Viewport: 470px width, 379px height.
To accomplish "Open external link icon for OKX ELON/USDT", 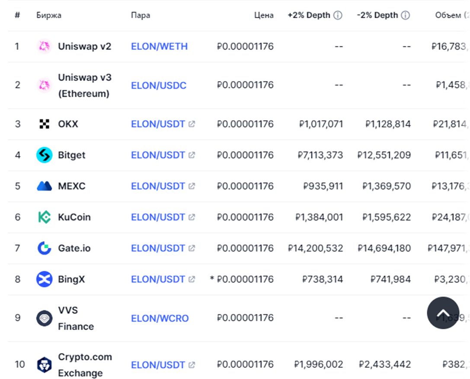I will (x=192, y=124).
